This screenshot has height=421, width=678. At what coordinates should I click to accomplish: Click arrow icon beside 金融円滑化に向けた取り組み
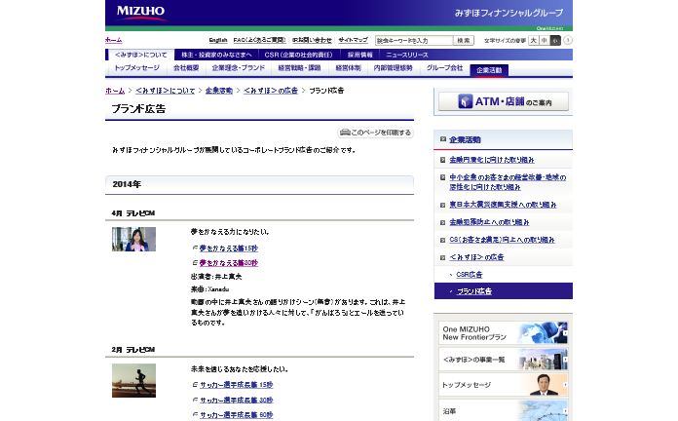[x=443, y=160]
